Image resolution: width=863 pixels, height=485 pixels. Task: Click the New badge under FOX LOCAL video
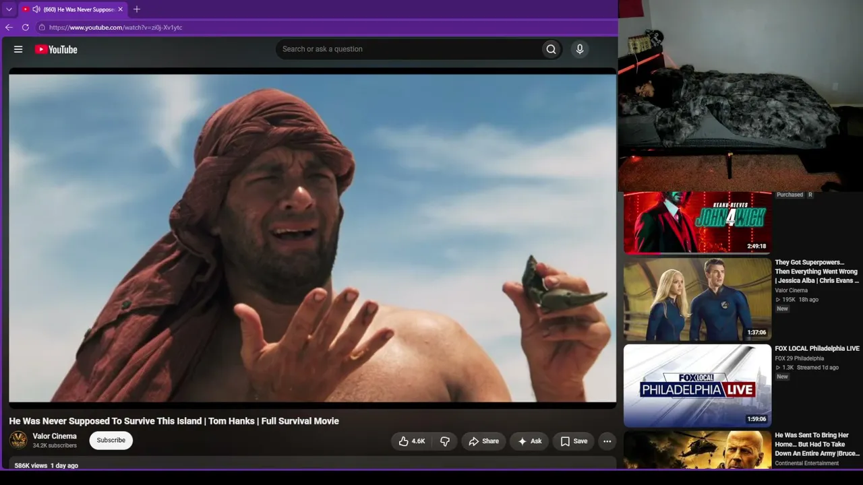pyautogui.click(x=782, y=377)
